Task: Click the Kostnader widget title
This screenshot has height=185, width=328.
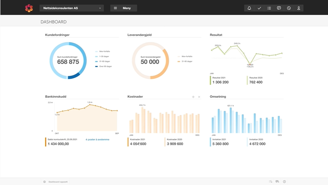Action: pyautogui.click(x=135, y=96)
